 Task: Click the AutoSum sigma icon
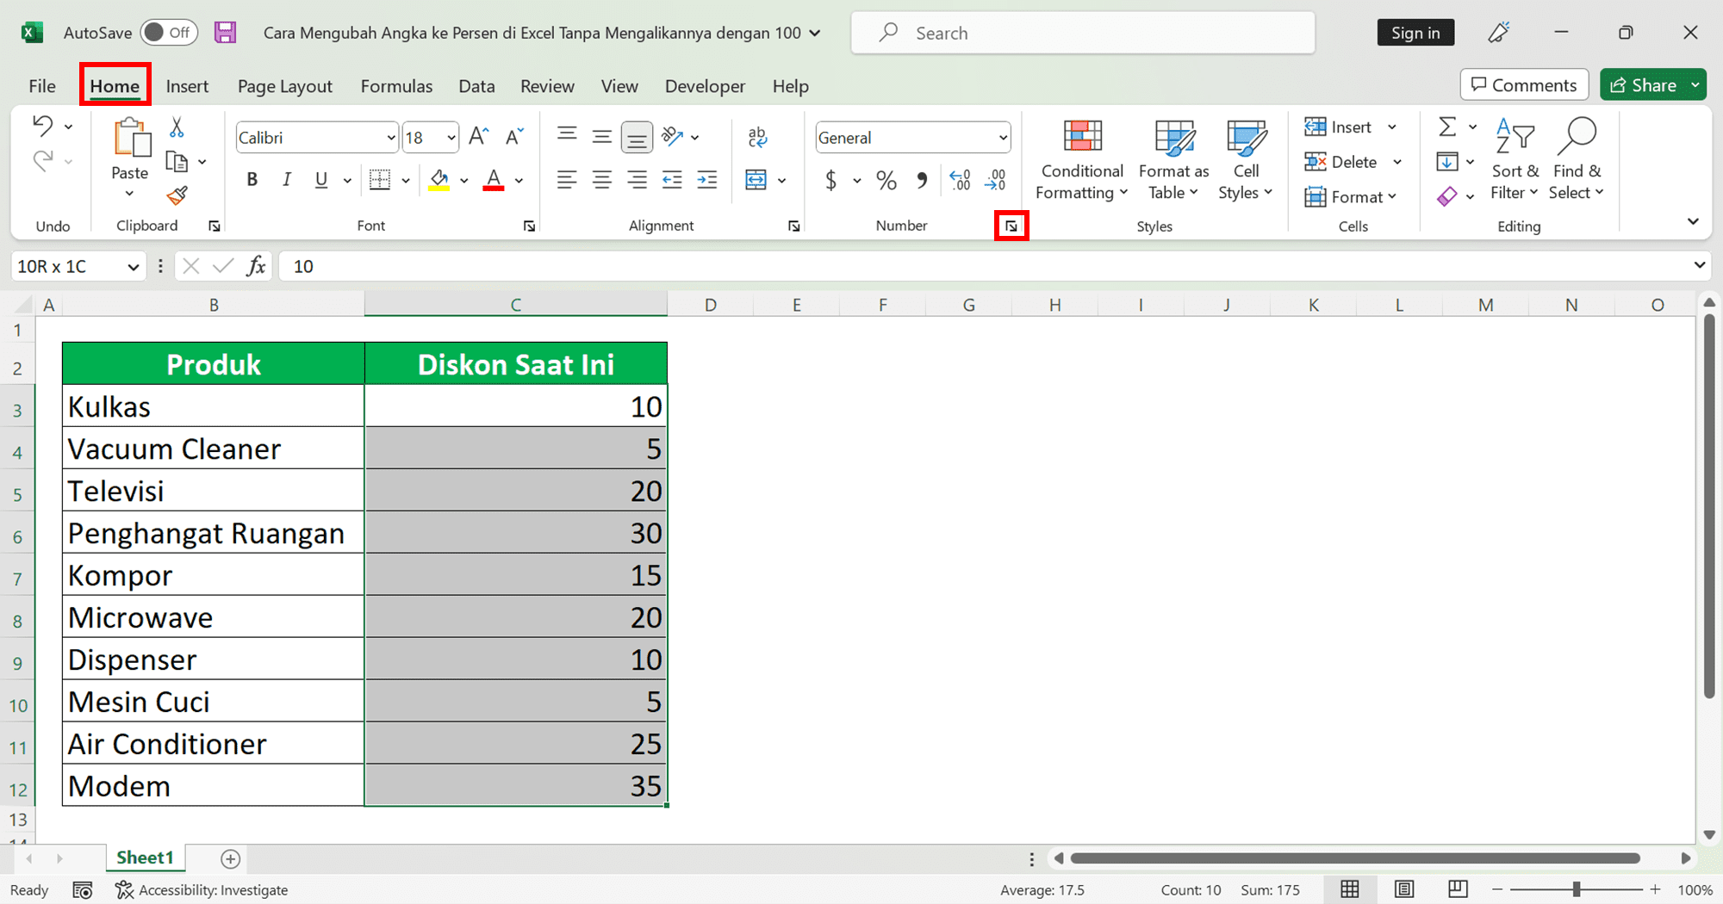click(1447, 127)
